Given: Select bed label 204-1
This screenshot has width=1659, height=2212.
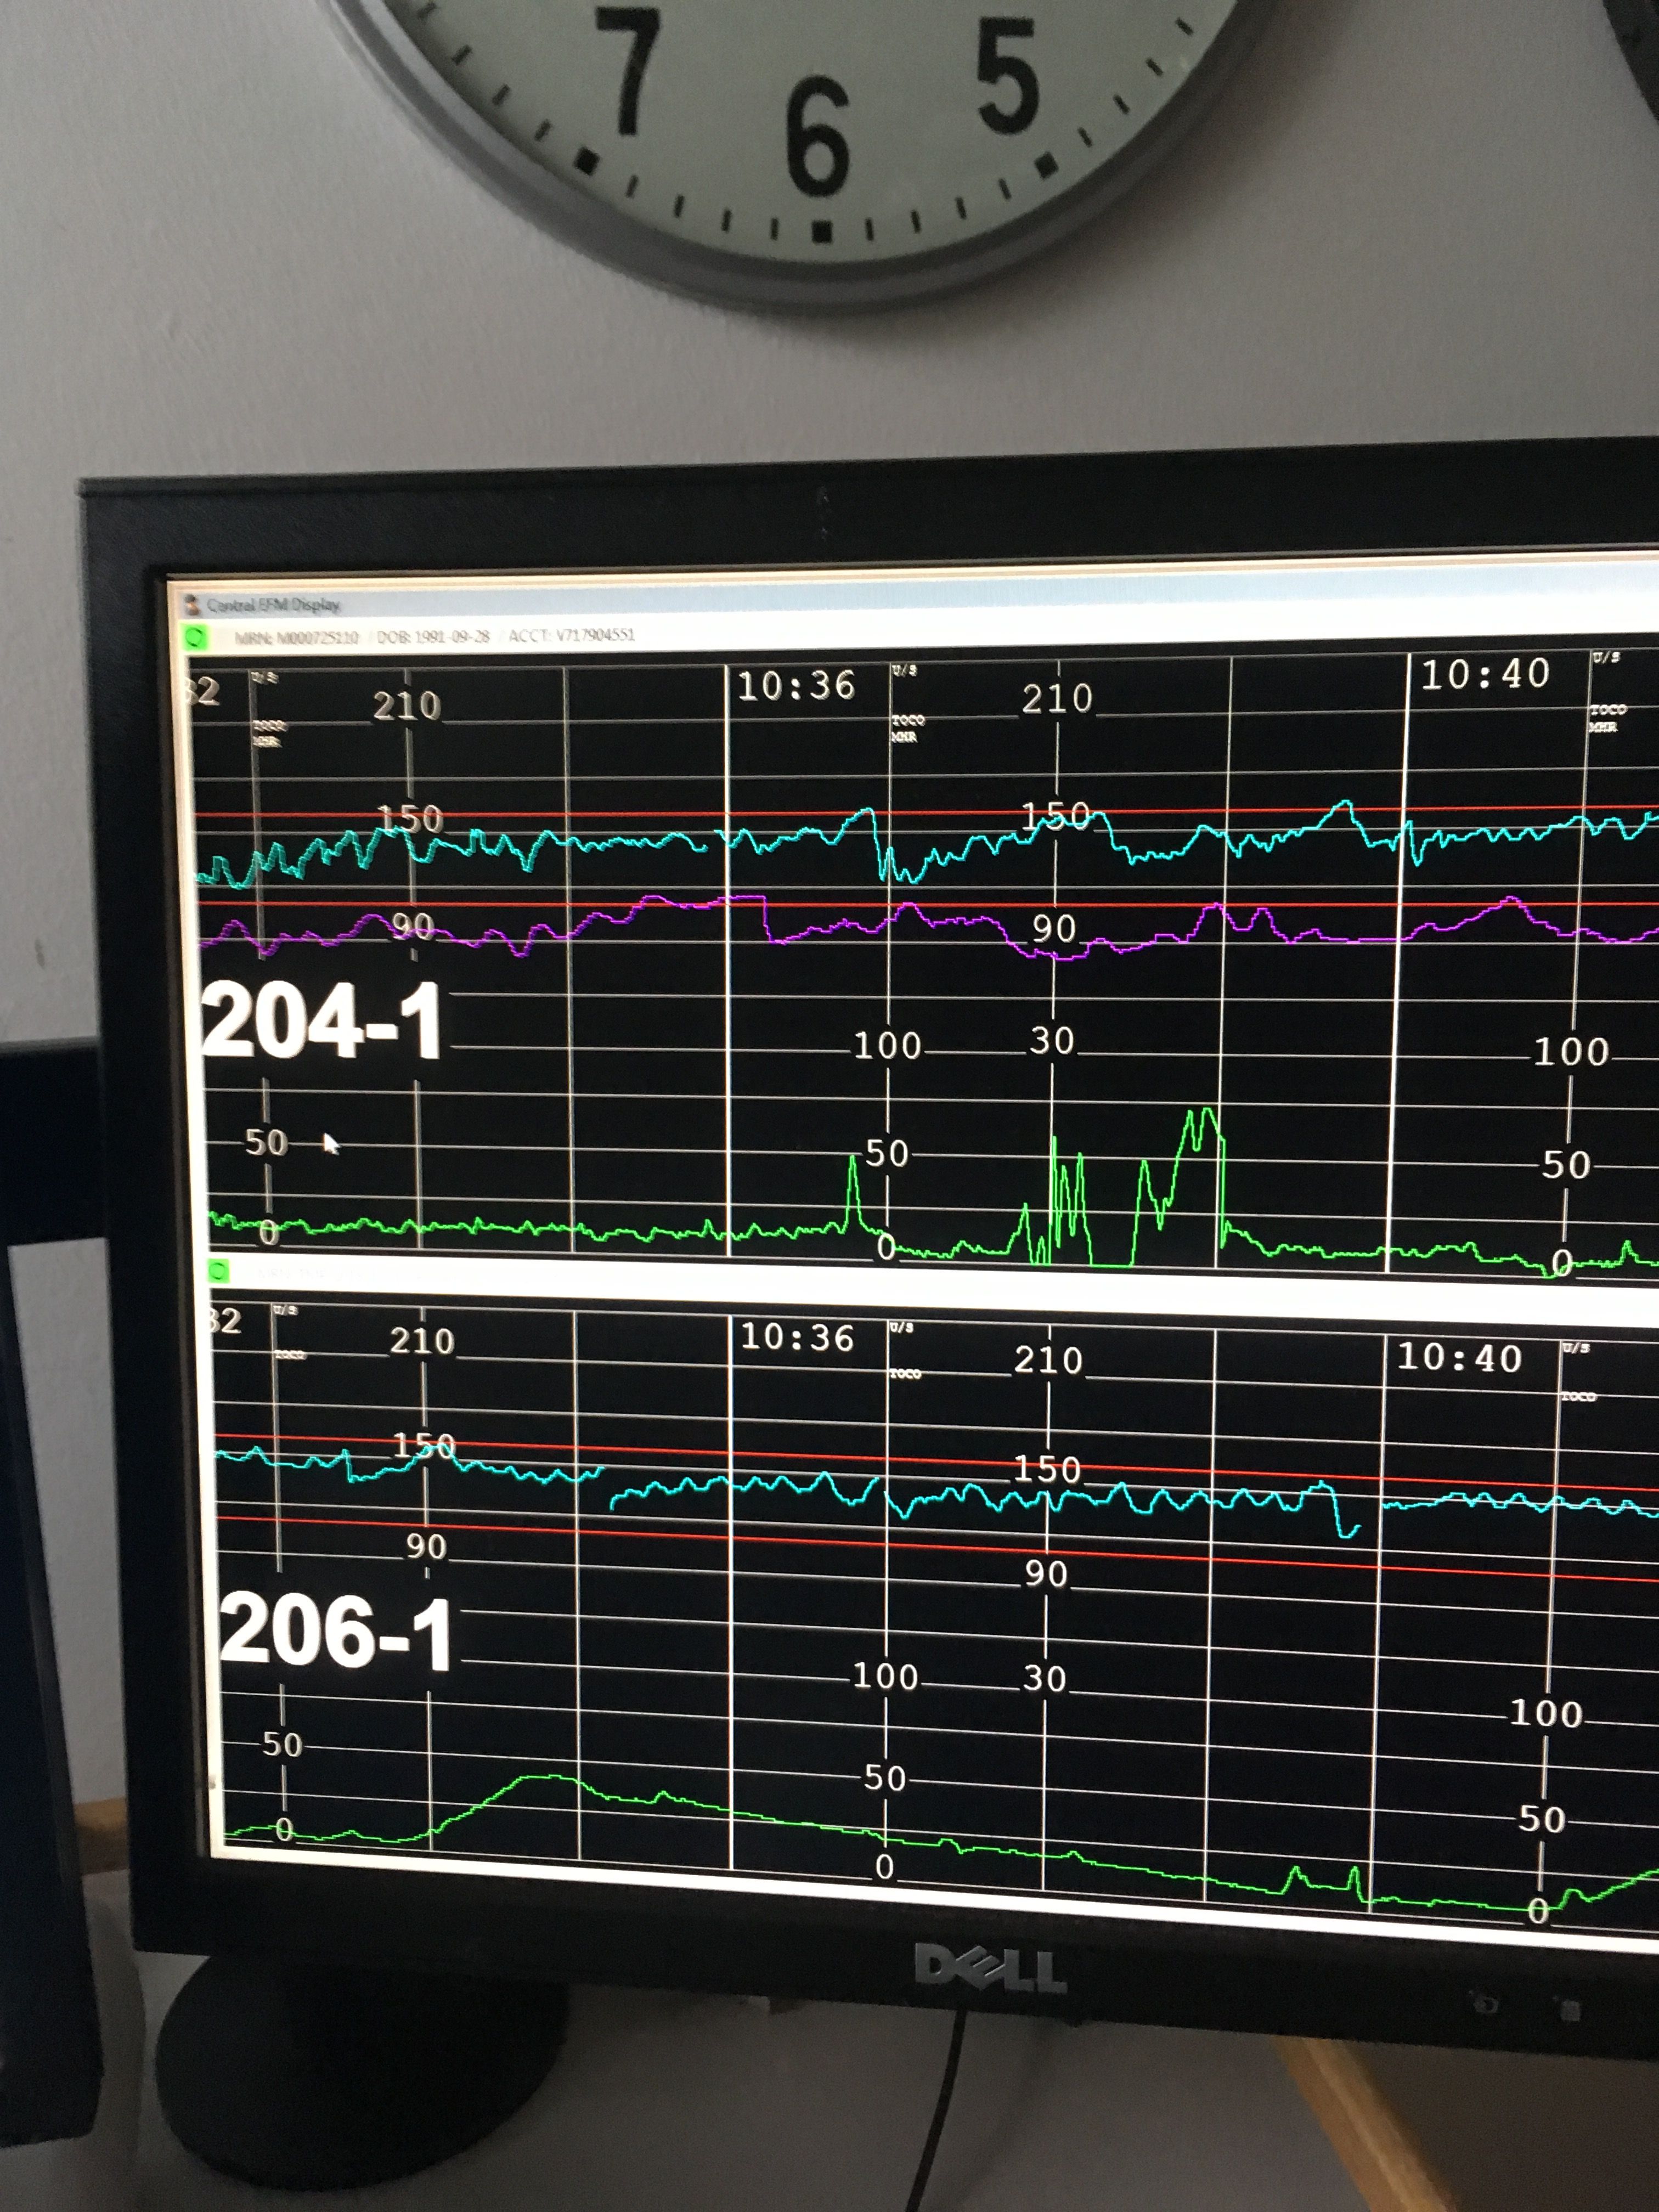Looking at the screenshot, I should [322, 1021].
